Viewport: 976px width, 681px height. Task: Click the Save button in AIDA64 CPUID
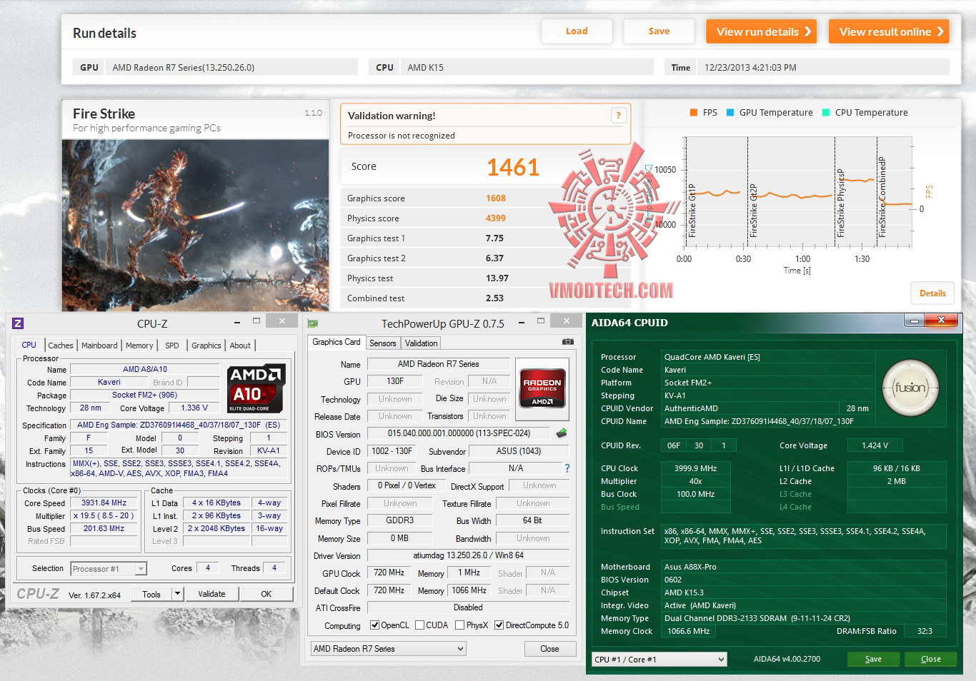click(873, 660)
